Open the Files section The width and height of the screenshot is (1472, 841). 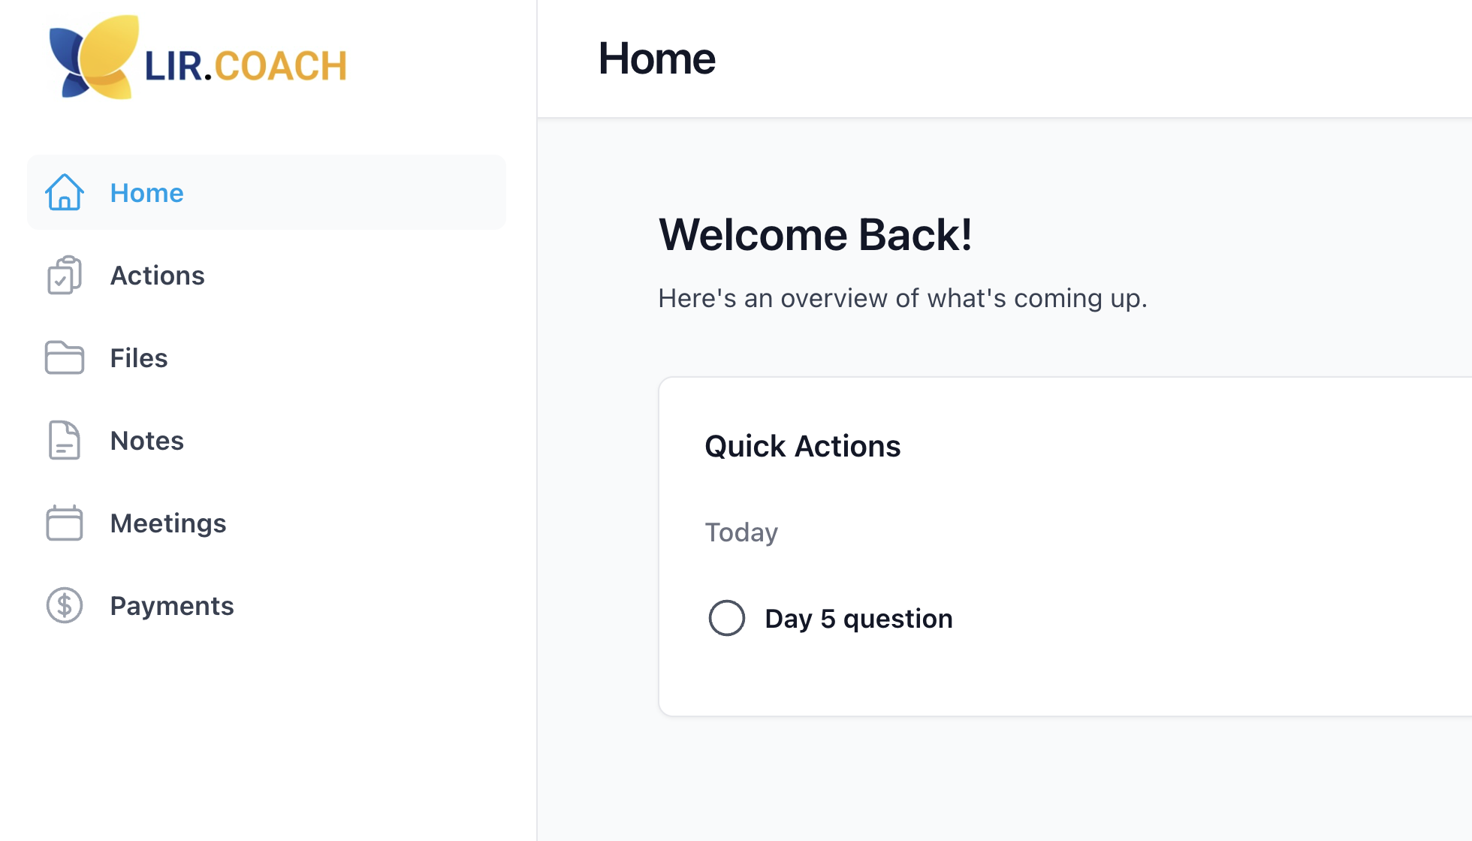139,358
